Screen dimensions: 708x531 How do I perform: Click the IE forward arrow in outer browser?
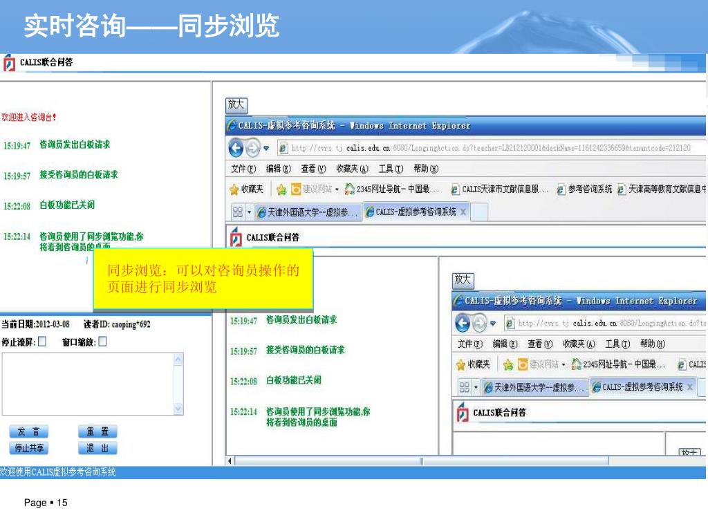click(x=253, y=148)
